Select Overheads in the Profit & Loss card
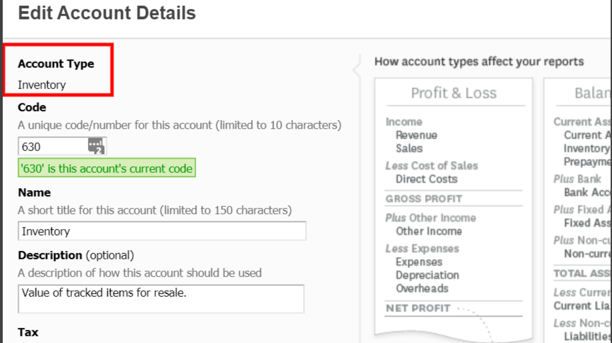The image size is (612, 343). pos(422,288)
